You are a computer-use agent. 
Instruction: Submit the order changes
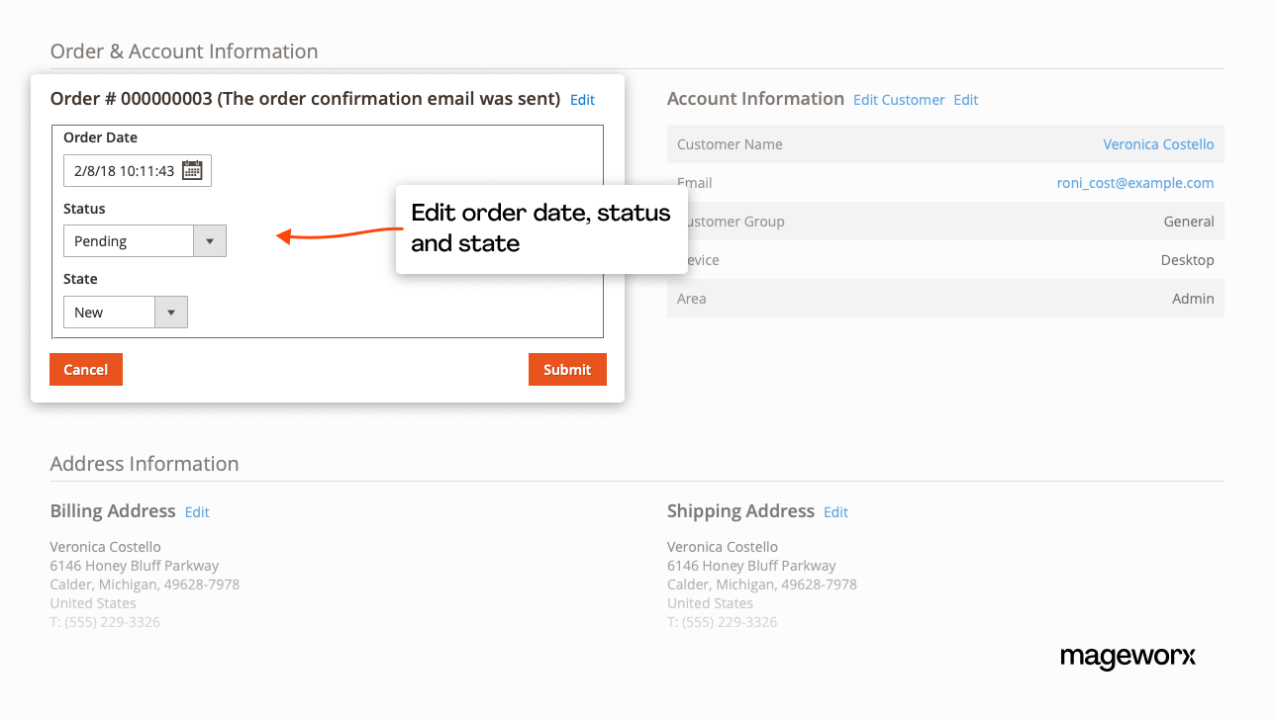pyautogui.click(x=567, y=370)
